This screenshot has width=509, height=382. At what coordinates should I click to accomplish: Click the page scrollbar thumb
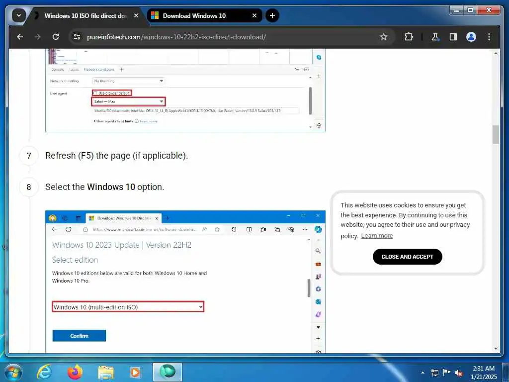(x=496, y=134)
